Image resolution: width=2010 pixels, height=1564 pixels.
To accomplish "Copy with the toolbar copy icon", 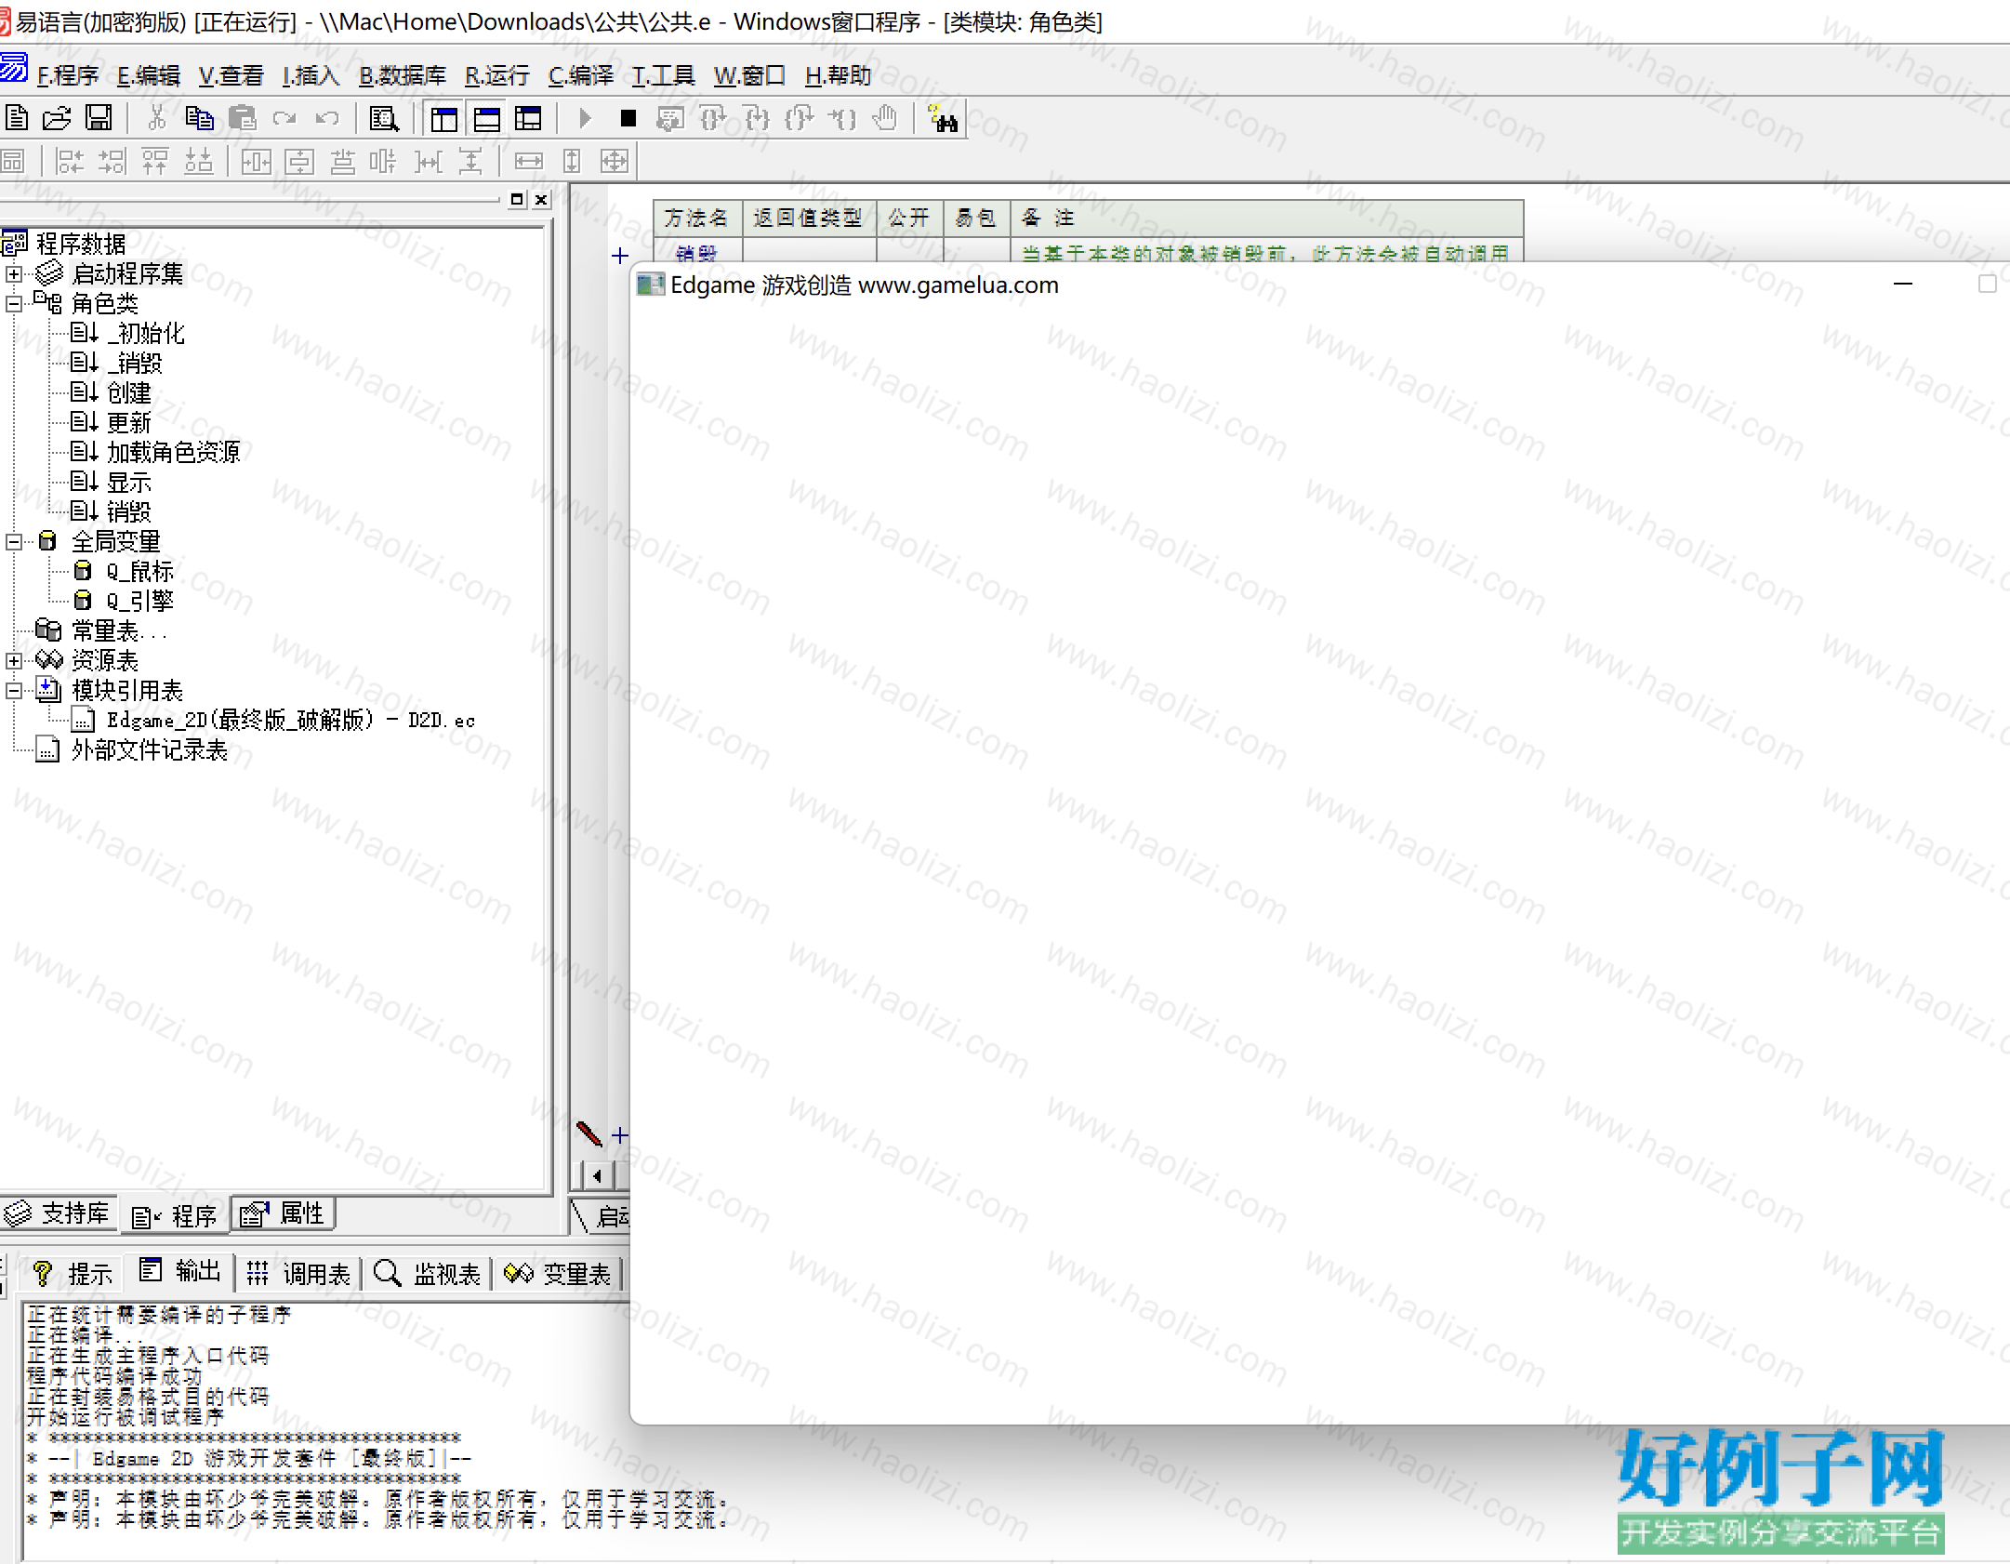I will coord(199,118).
